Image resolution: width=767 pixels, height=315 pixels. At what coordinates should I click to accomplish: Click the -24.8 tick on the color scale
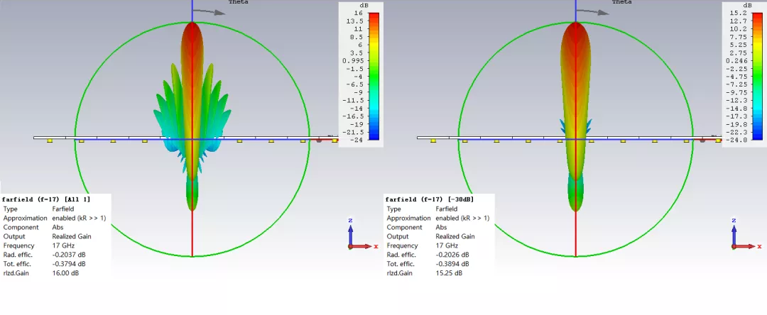[736, 140]
